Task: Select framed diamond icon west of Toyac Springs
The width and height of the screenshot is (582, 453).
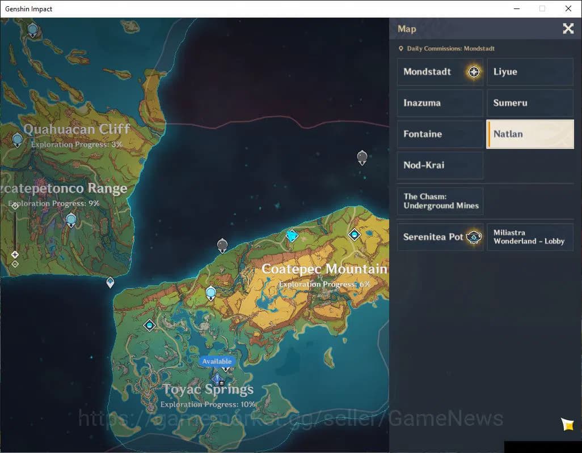Action: click(x=150, y=325)
